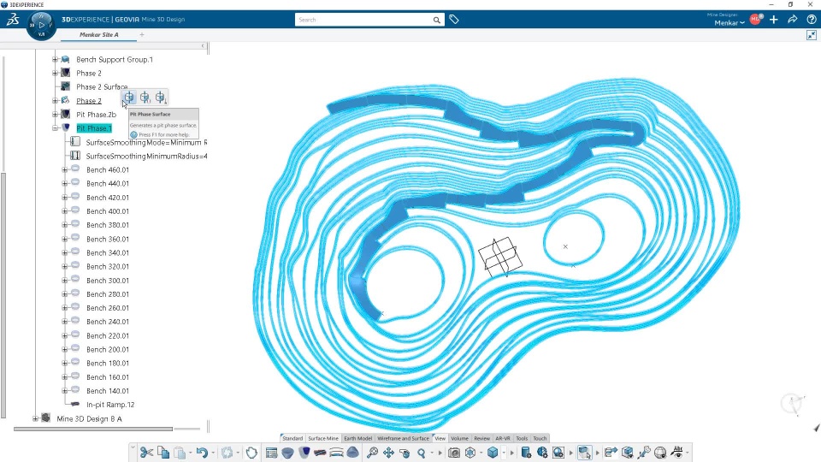Toggle fullscreen expand icon at top right
The width and height of the screenshot is (821, 462).
point(811,35)
